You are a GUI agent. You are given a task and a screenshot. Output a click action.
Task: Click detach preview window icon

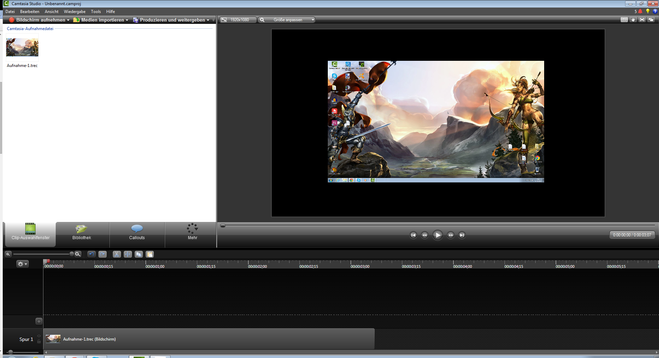coord(651,20)
